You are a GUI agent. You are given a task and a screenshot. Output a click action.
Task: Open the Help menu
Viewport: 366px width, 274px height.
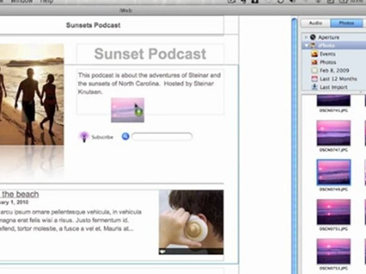[x=46, y=2]
